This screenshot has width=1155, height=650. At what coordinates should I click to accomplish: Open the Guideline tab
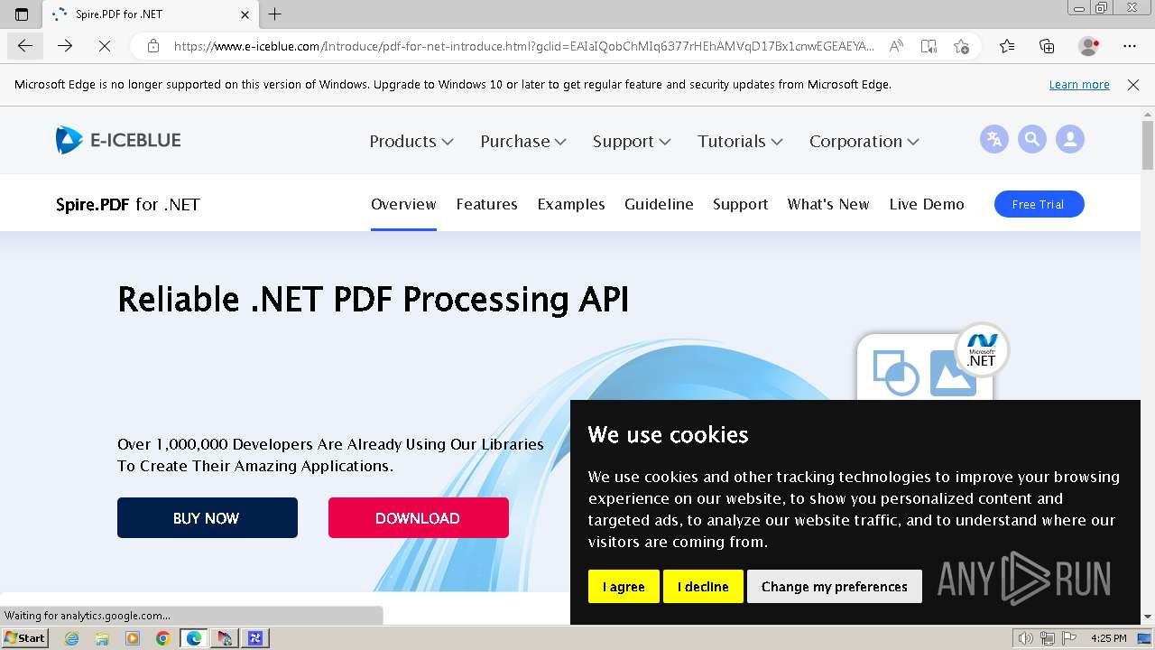click(x=659, y=204)
